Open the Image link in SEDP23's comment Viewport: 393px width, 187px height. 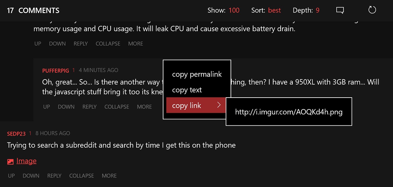[26, 161]
